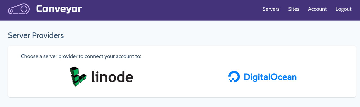Click empty space between the provider logos
Screen dimensions: 360x107
[x=181, y=77]
